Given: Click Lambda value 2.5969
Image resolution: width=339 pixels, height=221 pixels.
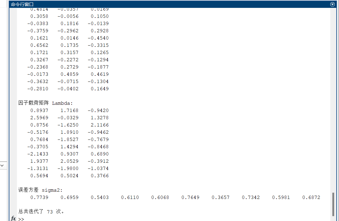Looking at the screenshot, I should coord(39,118).
